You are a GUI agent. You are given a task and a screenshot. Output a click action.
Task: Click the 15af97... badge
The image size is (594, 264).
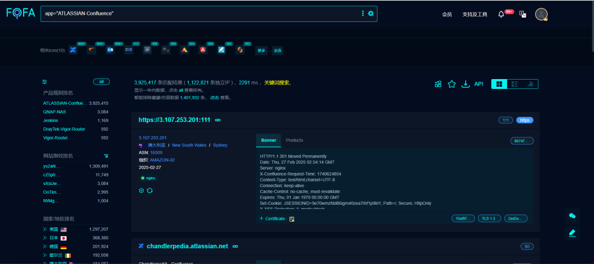(463, 218)
